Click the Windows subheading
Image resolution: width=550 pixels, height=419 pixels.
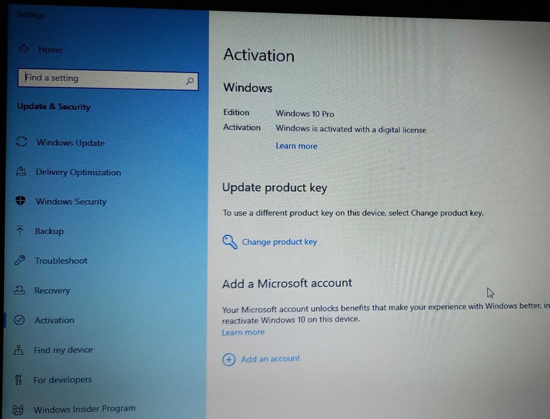(248, 88)
